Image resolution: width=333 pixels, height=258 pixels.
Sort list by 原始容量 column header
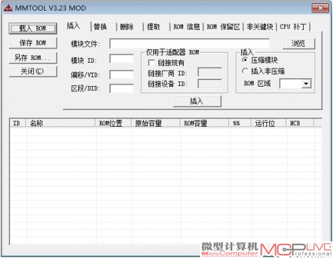pyautogui.click(x=156, y=123)
